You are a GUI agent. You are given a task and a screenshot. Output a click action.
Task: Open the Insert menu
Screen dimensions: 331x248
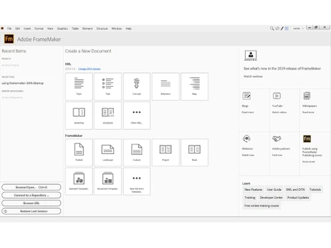(27, 28)
